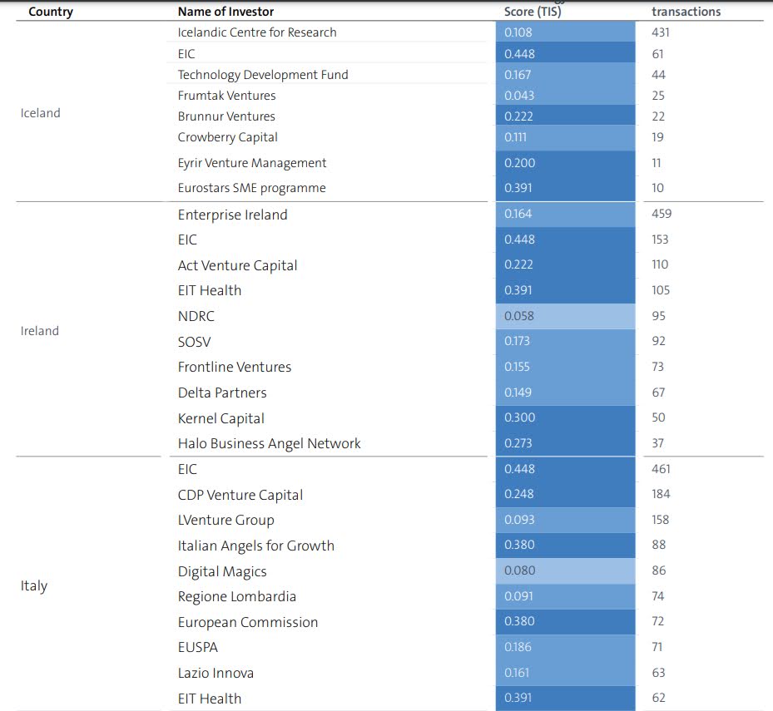Screen dimensions: 773x711
Task: Select Enterprise Ireland investor name
Action: coord(233,215)
